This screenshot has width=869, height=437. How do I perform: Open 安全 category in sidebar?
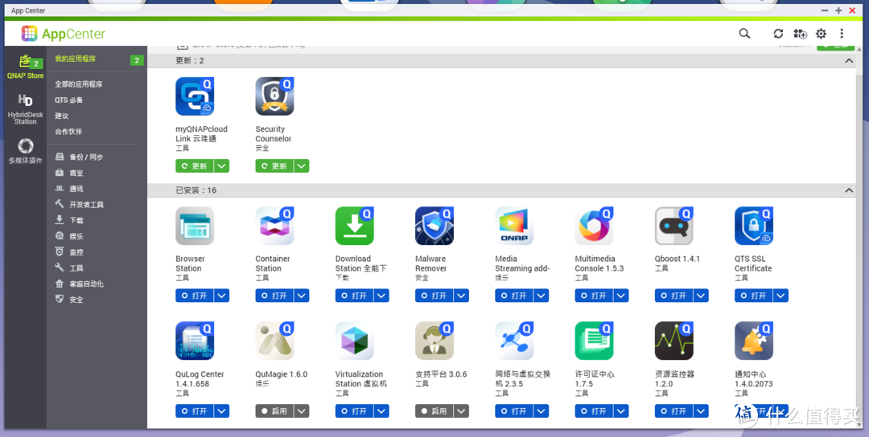(x=69, y=300)
